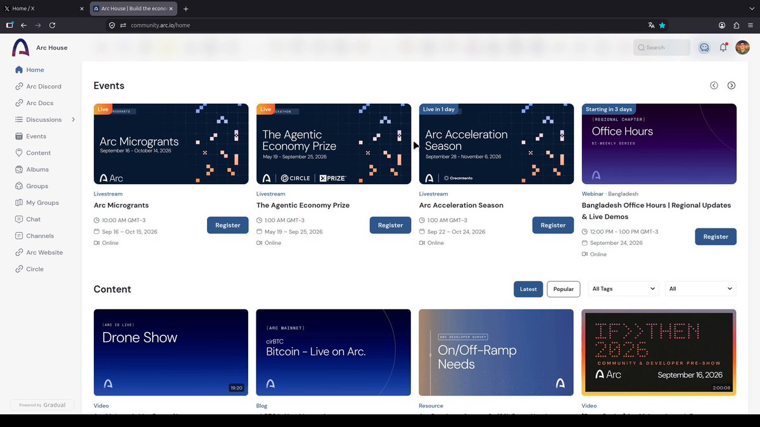
Task: Open the Office Hours event banner
Action: coord(659,144)
